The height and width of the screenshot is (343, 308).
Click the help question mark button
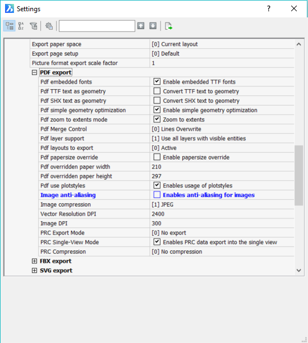tap(269, 9)
